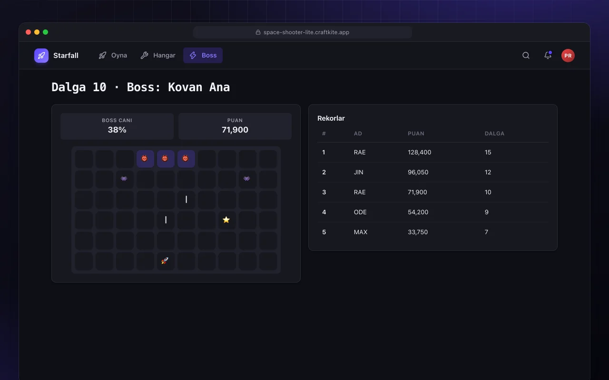This screenshot has width=609, height=380.
Task: Select the ODE record name
Action: [360, 212]
